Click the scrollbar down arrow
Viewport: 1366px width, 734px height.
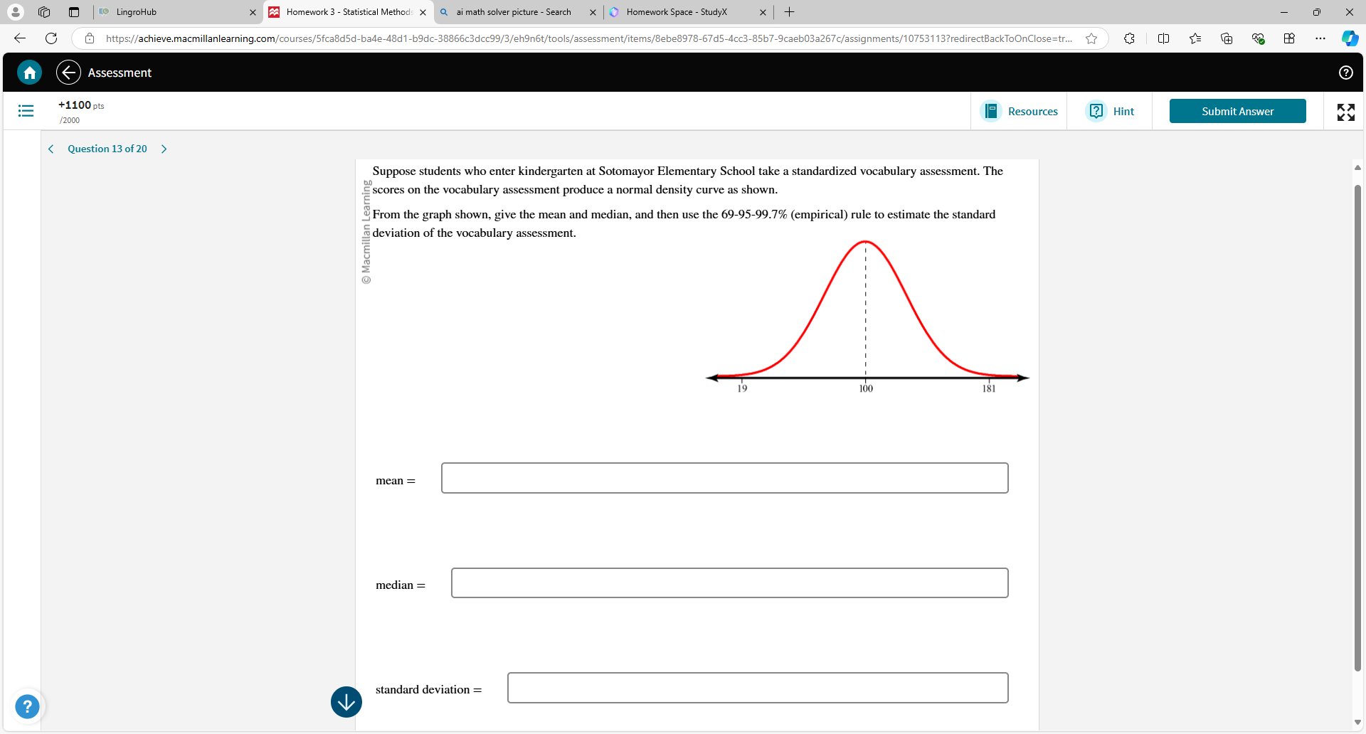[1357, 723]
